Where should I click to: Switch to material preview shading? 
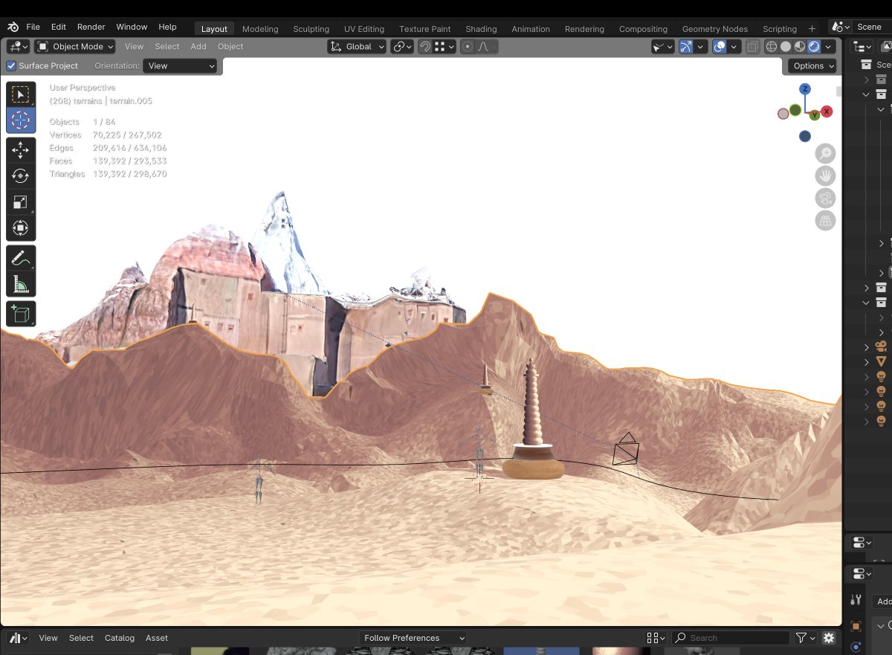tap(800, 47)
